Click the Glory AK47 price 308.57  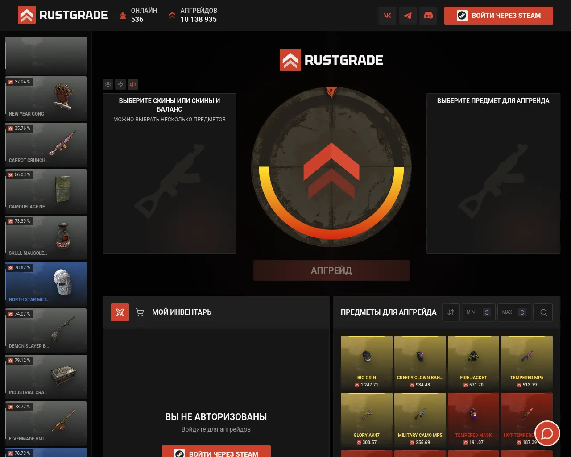367,442
